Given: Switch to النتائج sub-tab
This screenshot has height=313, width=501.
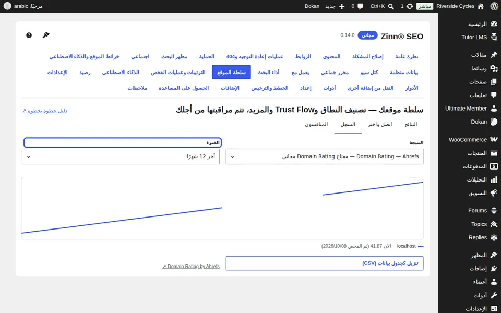Looking at the screenshot, I should click(411, 124).
